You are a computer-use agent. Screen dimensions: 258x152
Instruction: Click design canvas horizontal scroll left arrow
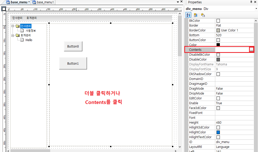(8, 151)
